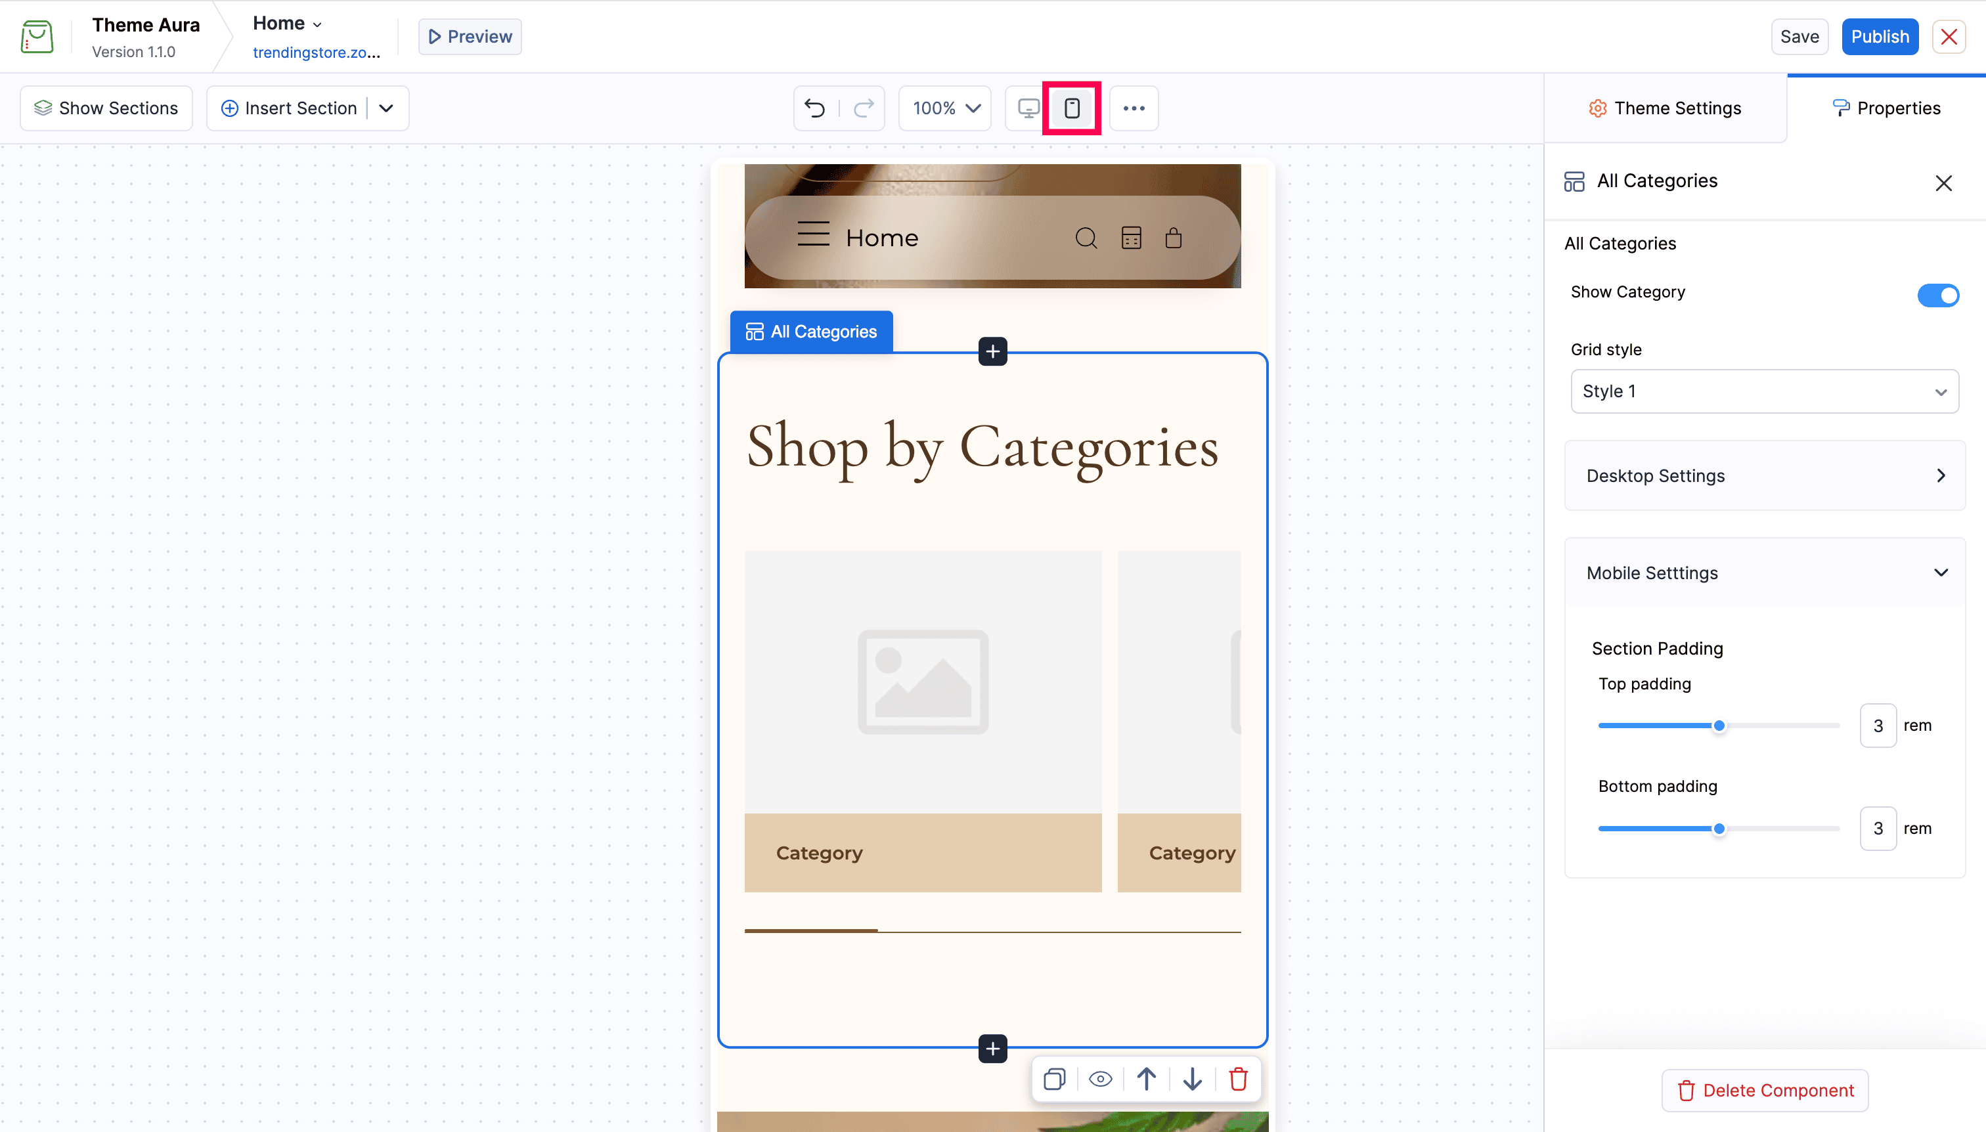Click the first Category label
1986x1132 pixels.
[819, 853]
